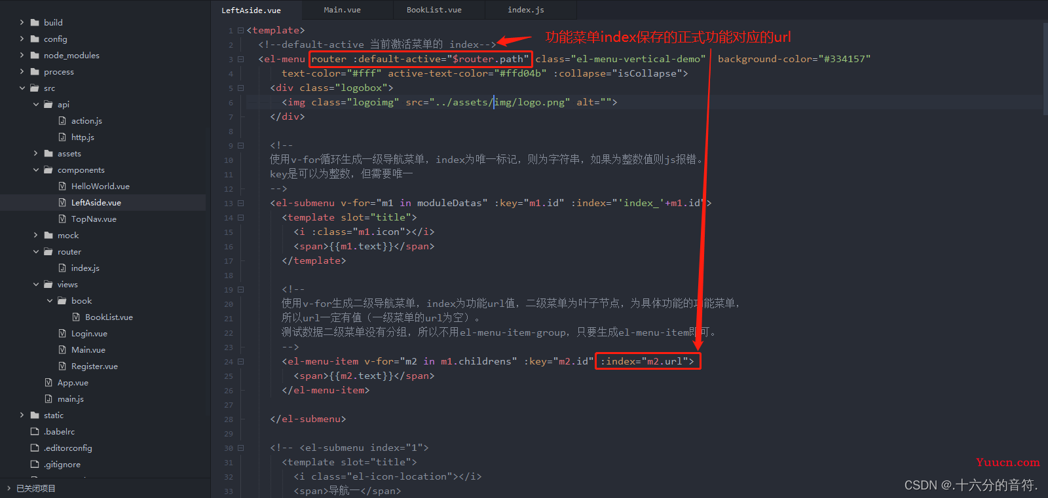This screenshot has height=498, width=1048.
Task: Click the .gitignore file icon
Action: pyautogui.click(x=35, y=464)
